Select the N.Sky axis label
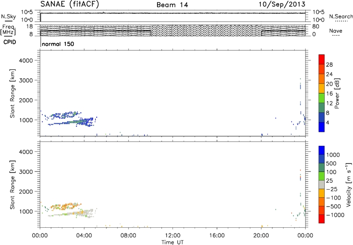Screen dimensions: 353x245 click(x=8, y=16)
